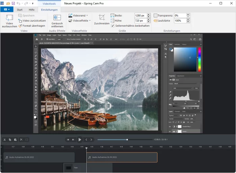236x173 pixels.
Task: Click the copy icon on timeline toolbar
Action: click(x=10, y=140)
